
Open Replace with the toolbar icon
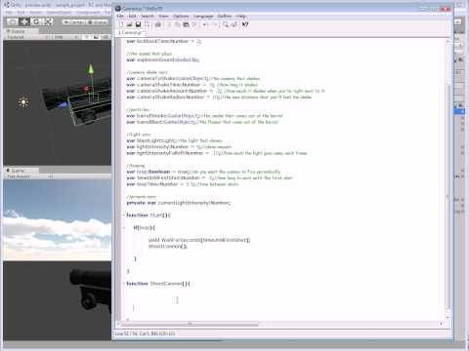(x=234, y=24)
